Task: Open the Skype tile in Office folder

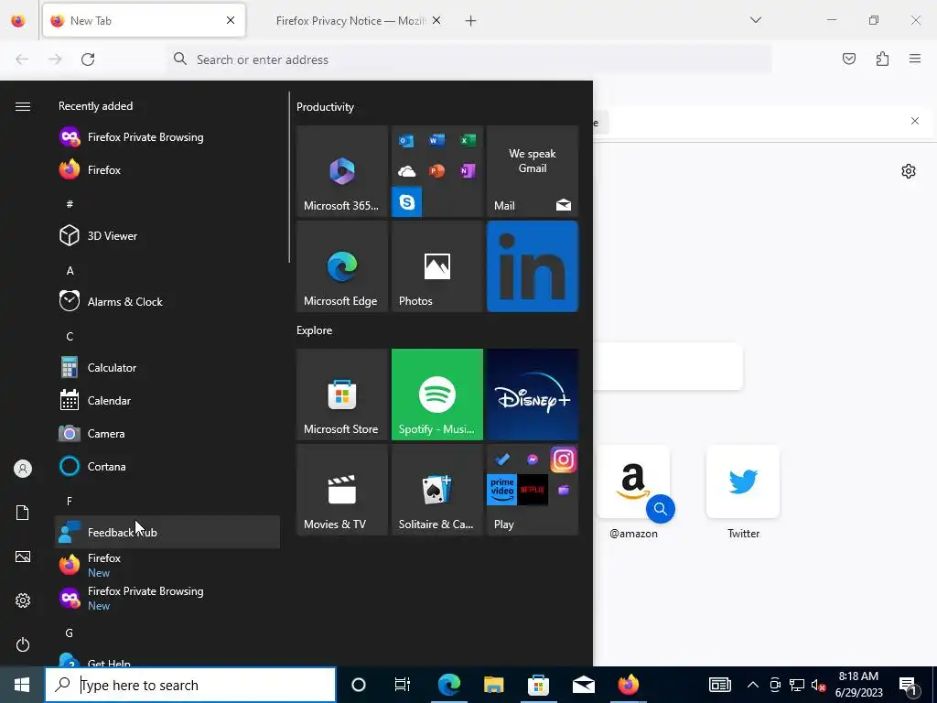Action: (x=407, y=202)
